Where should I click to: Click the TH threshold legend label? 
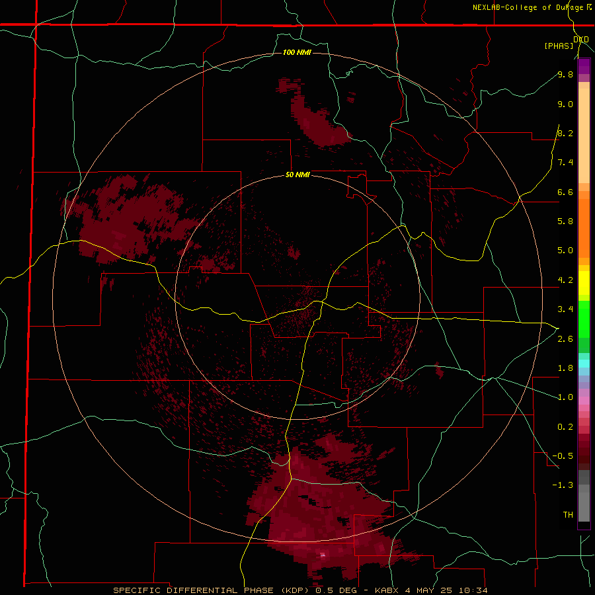click(568, 514)
